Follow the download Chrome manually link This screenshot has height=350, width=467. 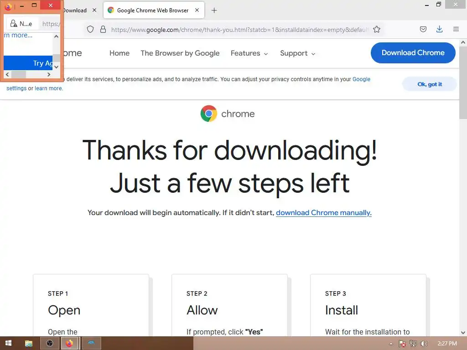click(x=324, y=213)
